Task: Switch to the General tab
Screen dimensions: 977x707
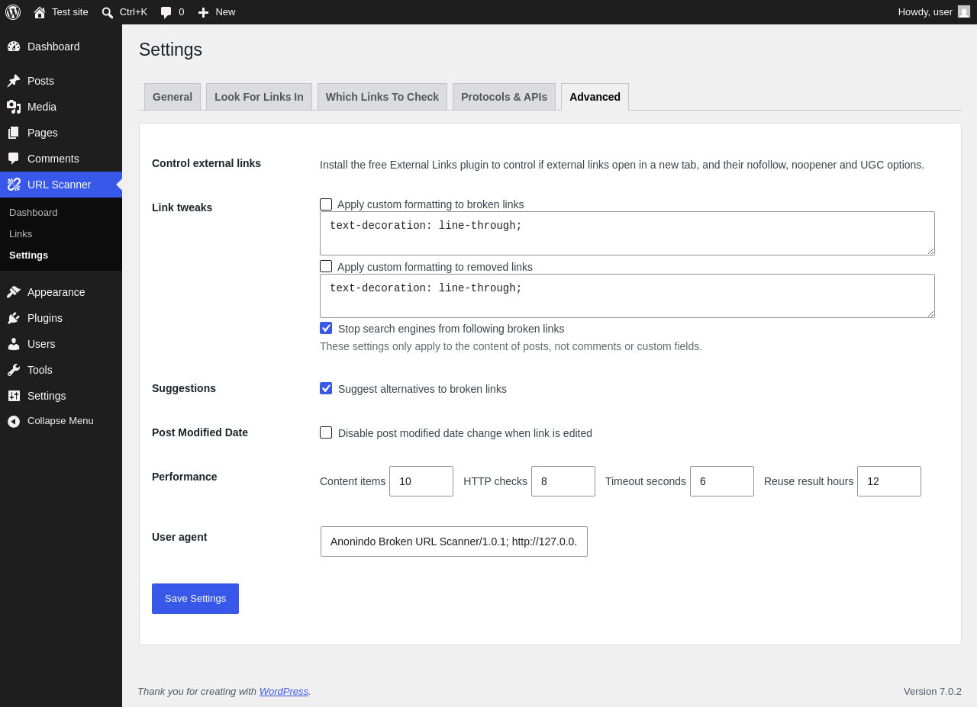Action: [x=173, y=97]
